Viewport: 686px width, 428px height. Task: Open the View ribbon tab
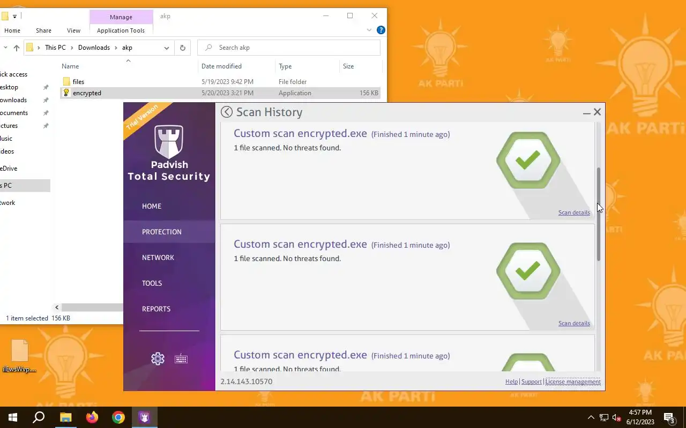click(73, 30)
